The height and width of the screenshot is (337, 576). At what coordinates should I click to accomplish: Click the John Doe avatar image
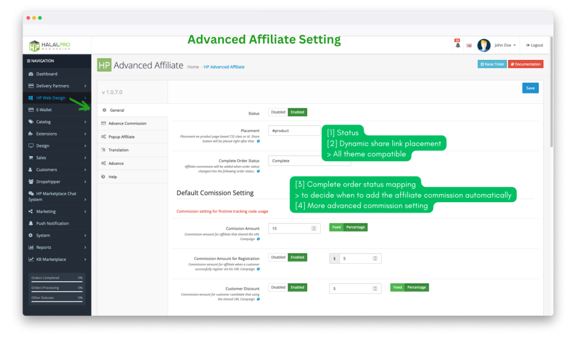coord(484,46)
